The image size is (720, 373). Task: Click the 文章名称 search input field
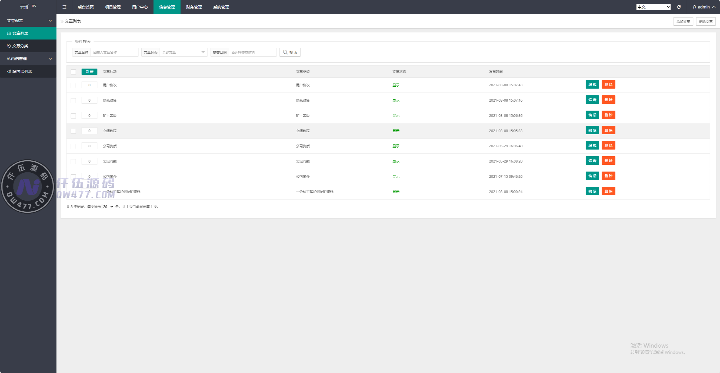(x=114, y=52)
